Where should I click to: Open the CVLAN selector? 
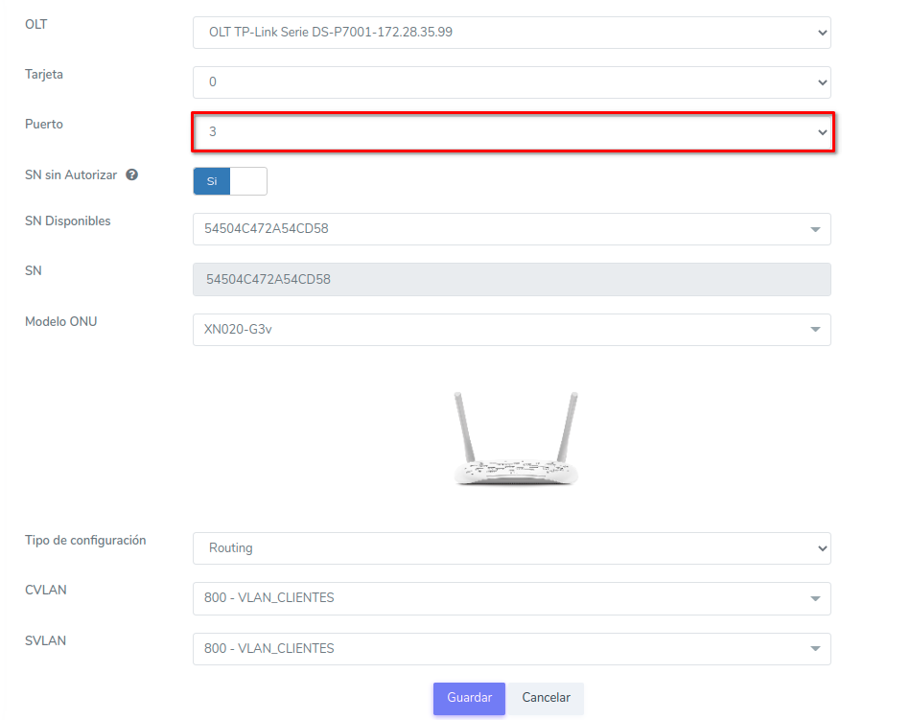(511, 598)
